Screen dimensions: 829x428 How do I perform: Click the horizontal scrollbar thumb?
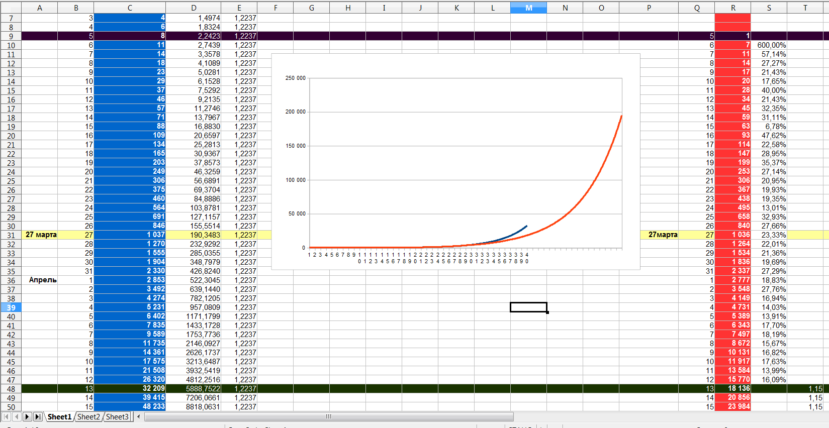(x=329, y=416)
